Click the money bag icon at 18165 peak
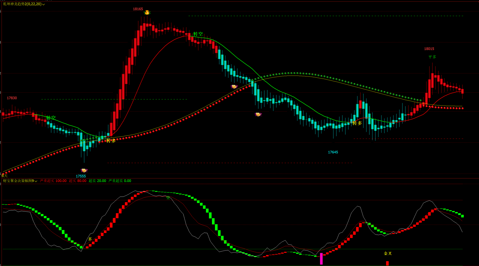Screen dimensions: 479x266 tap(147, 13)
